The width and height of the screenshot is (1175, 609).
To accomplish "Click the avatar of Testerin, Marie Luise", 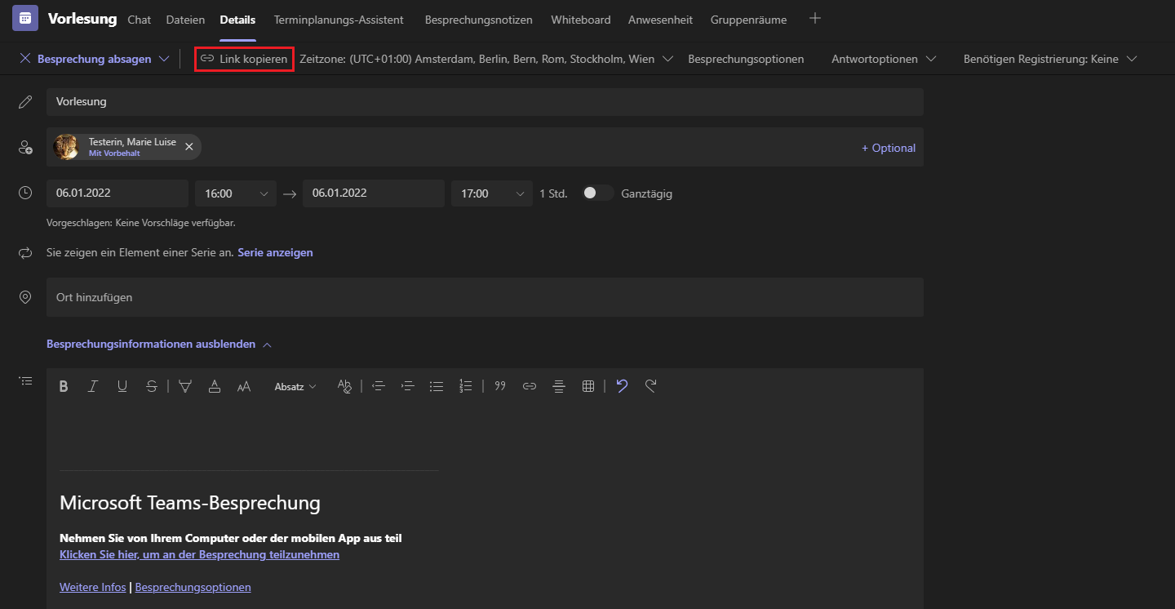I will click(x=66, y=147).
